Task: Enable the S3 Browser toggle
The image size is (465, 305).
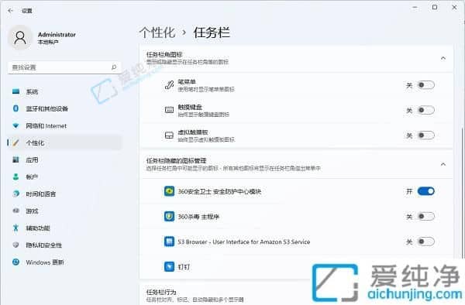Action: tap(425, 242)
